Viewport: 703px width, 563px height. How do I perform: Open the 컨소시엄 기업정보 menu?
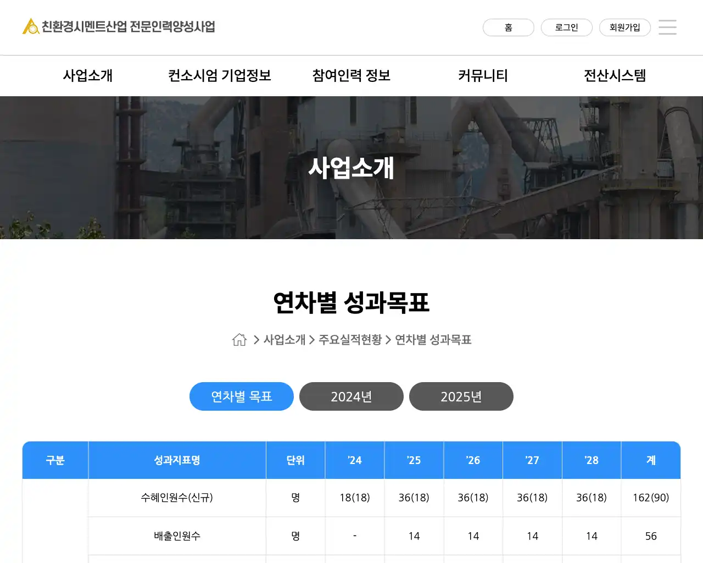[x=220, y=76]
